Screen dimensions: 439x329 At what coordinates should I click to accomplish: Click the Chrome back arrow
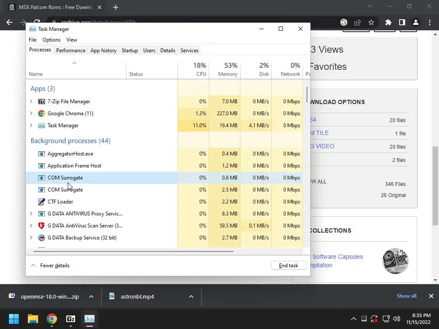pyautogui.click(x=9, y=22)
